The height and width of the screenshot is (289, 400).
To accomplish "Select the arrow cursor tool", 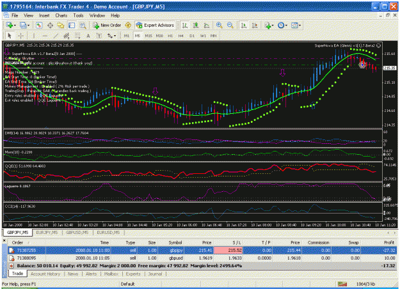I will click(x=10, y=36).
